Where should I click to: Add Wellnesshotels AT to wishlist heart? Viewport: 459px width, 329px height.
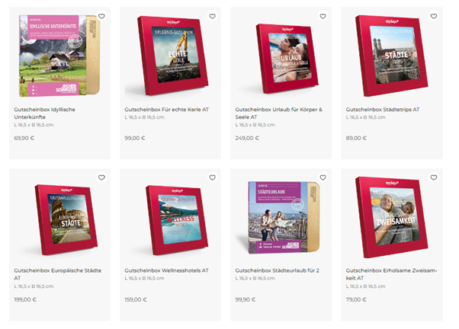click(212, 177)
